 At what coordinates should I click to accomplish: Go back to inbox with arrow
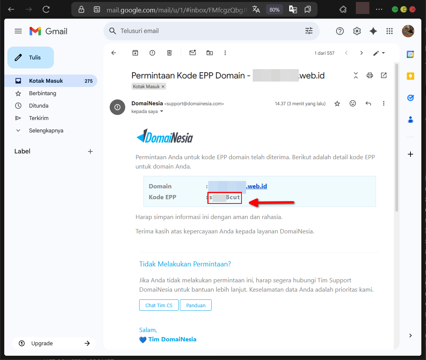114,53
